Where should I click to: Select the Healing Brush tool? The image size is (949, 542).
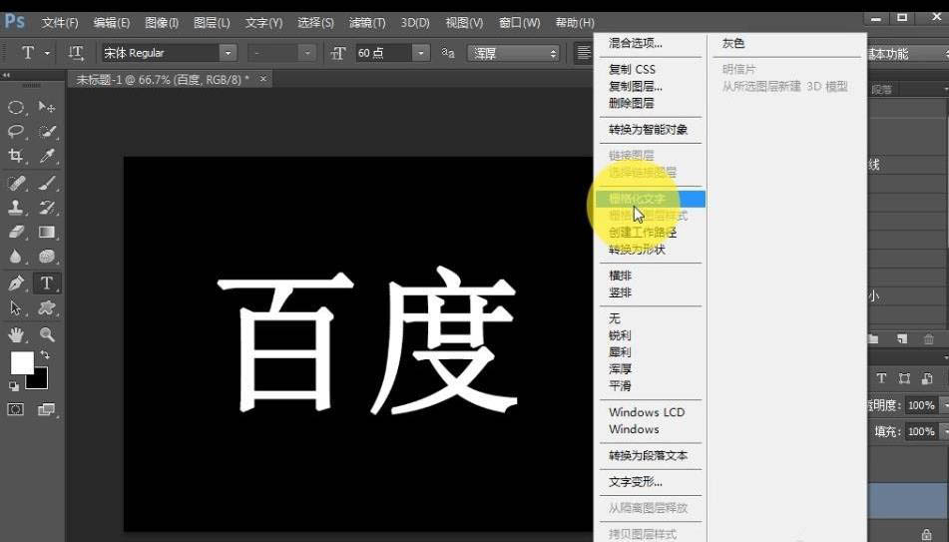(16, 183)
